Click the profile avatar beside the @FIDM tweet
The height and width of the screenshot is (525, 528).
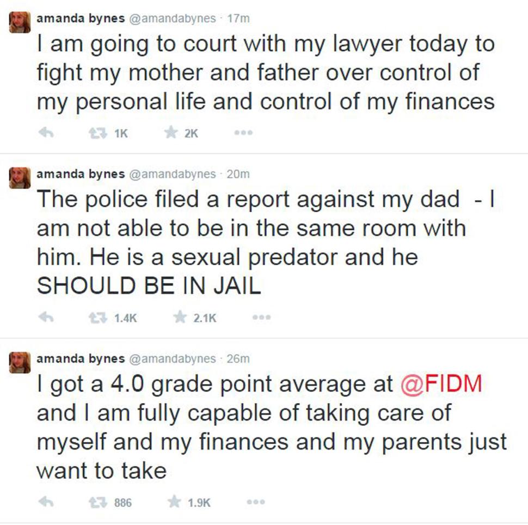(x=20, y=363)
